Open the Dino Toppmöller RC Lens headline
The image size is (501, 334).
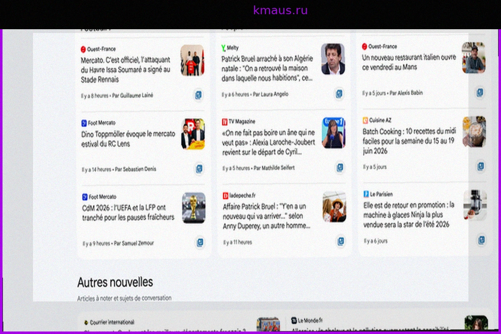pyautogui.click(x=128, y=139)
